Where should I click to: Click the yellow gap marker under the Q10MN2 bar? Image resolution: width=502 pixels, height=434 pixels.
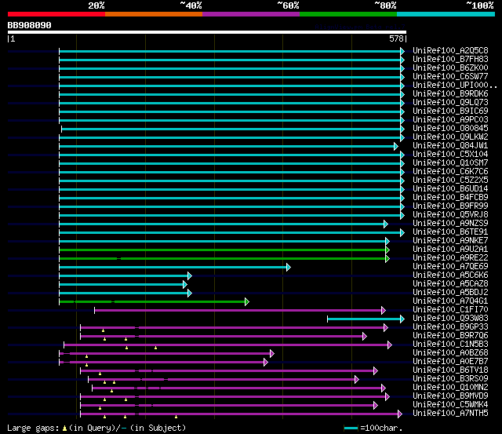coord(111,391)
